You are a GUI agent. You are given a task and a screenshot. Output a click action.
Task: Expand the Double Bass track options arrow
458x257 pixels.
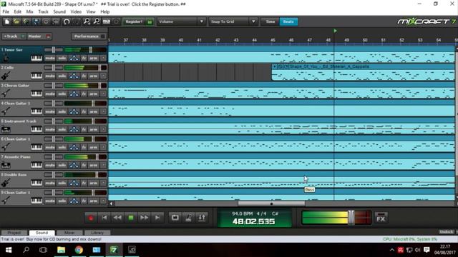coord(103,183)
